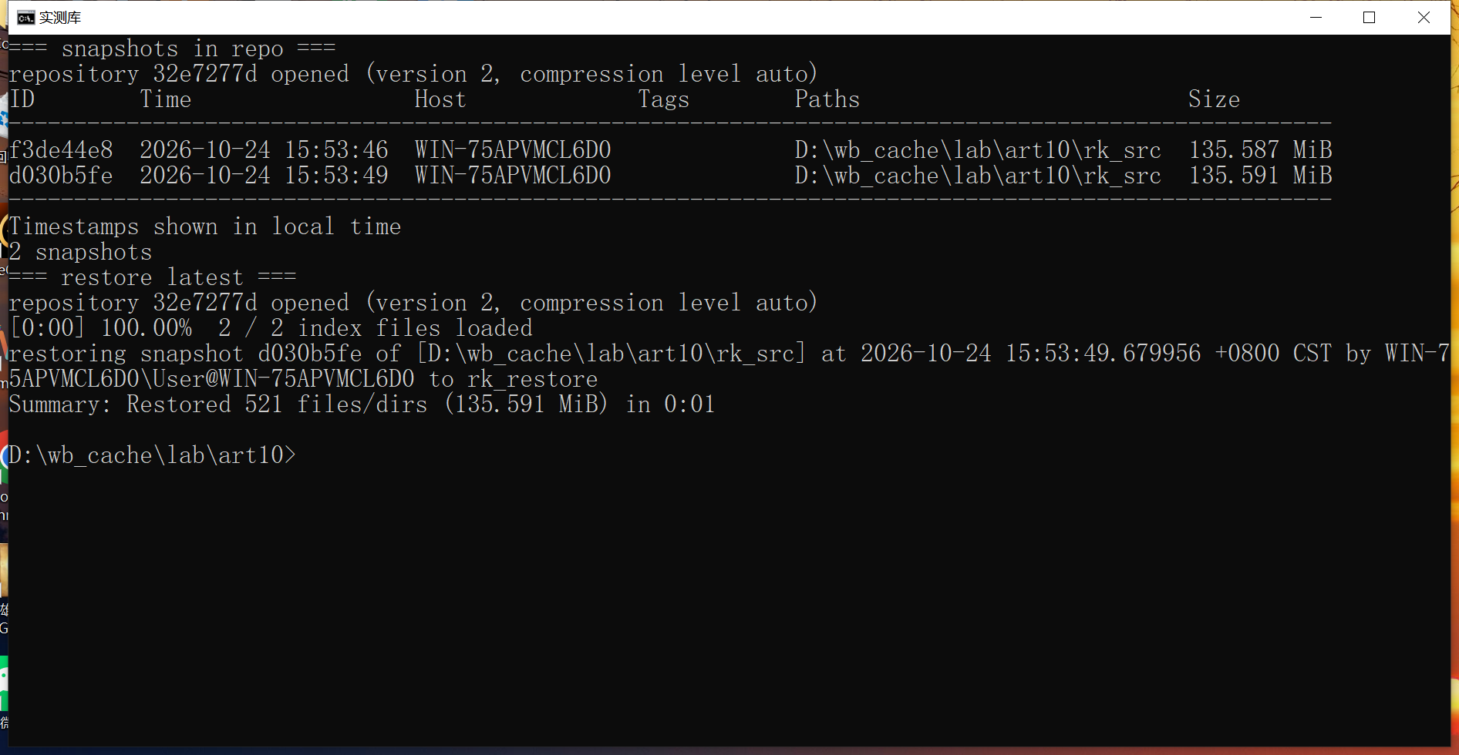Image resolution: width=1459 pixels, height=755 pixels.
Task: Click the cmd icon in title bar
Action: point(25,18)
